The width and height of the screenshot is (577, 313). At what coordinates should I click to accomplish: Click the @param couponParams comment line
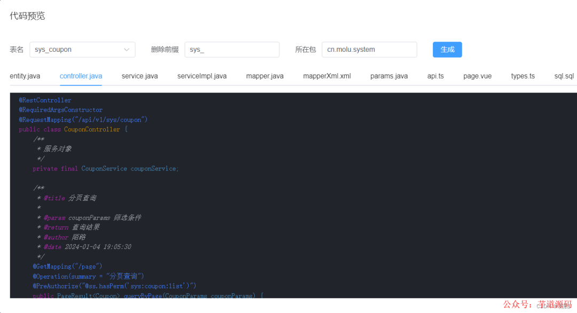click(x=89, y=218)
